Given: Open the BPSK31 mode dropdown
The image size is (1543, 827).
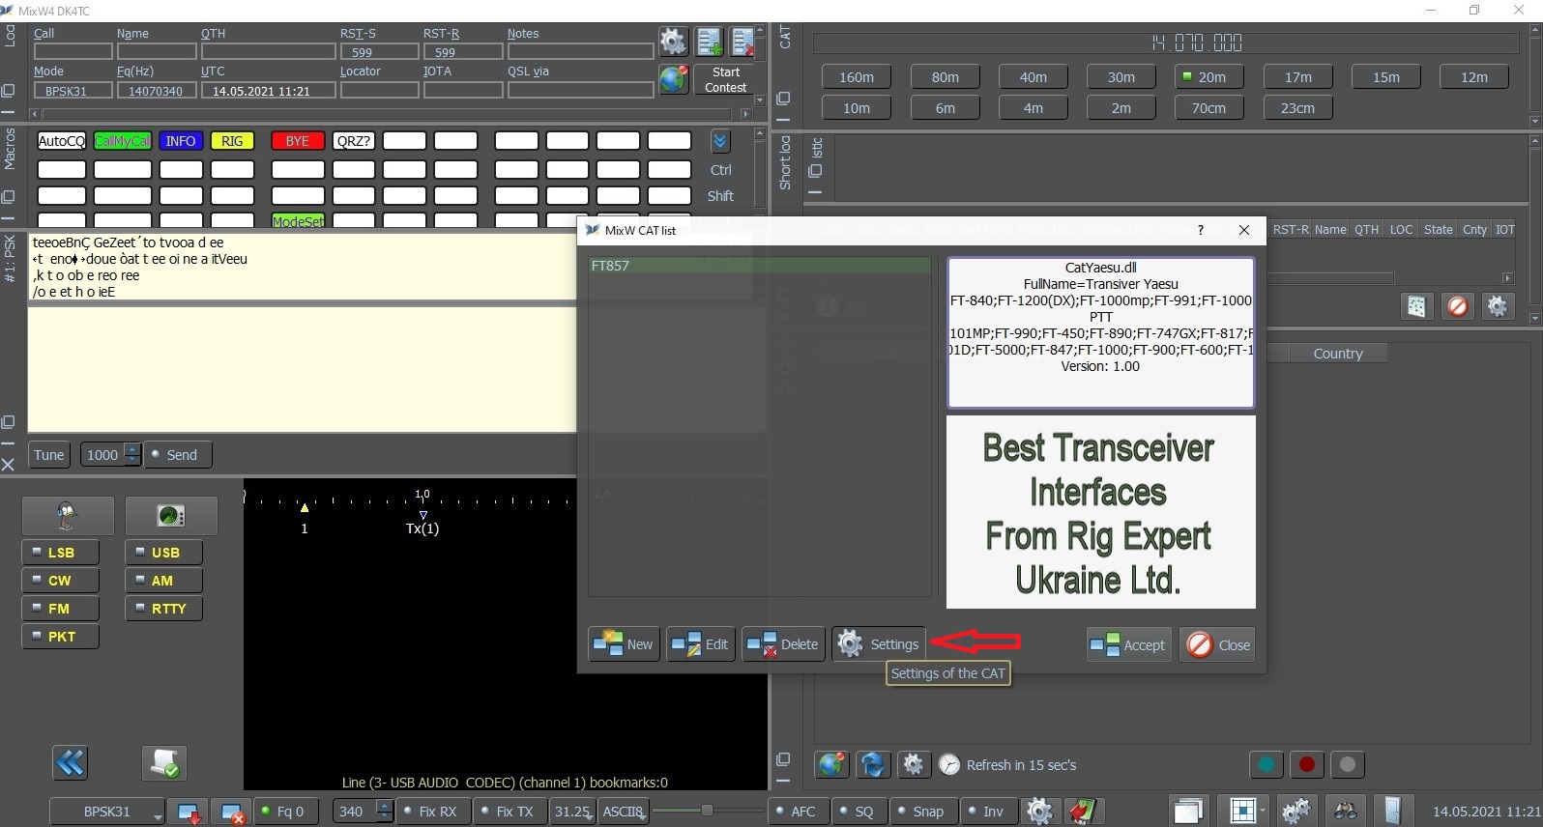Looking at the screenshot, I should pyautogui.click(x=107, y=812).
